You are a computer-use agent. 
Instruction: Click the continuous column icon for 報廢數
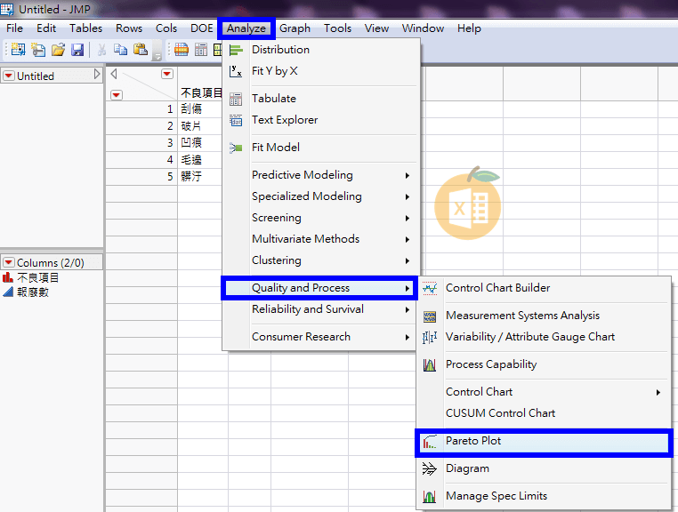click(8, 292)
